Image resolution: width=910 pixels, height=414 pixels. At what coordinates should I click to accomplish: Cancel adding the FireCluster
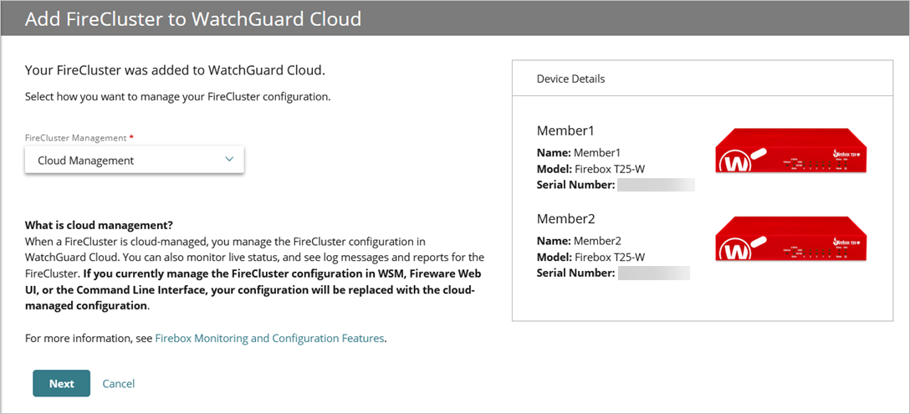pyautogui.click(x=118, y=384)
